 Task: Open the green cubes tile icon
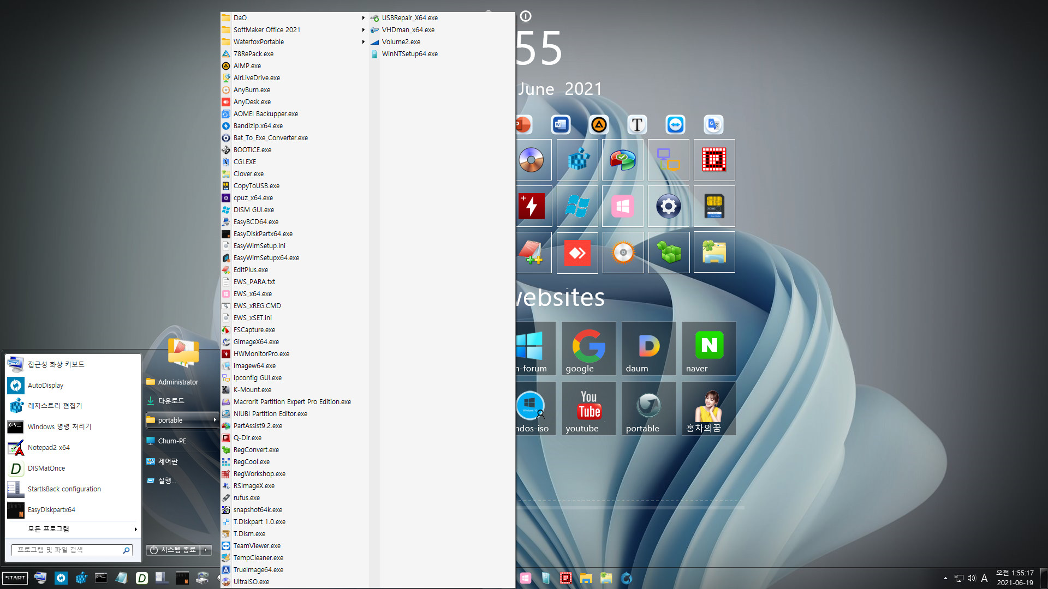click(x=669, y=253)
